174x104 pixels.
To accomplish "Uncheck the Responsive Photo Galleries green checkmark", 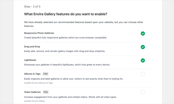I will tap(143, 33).
